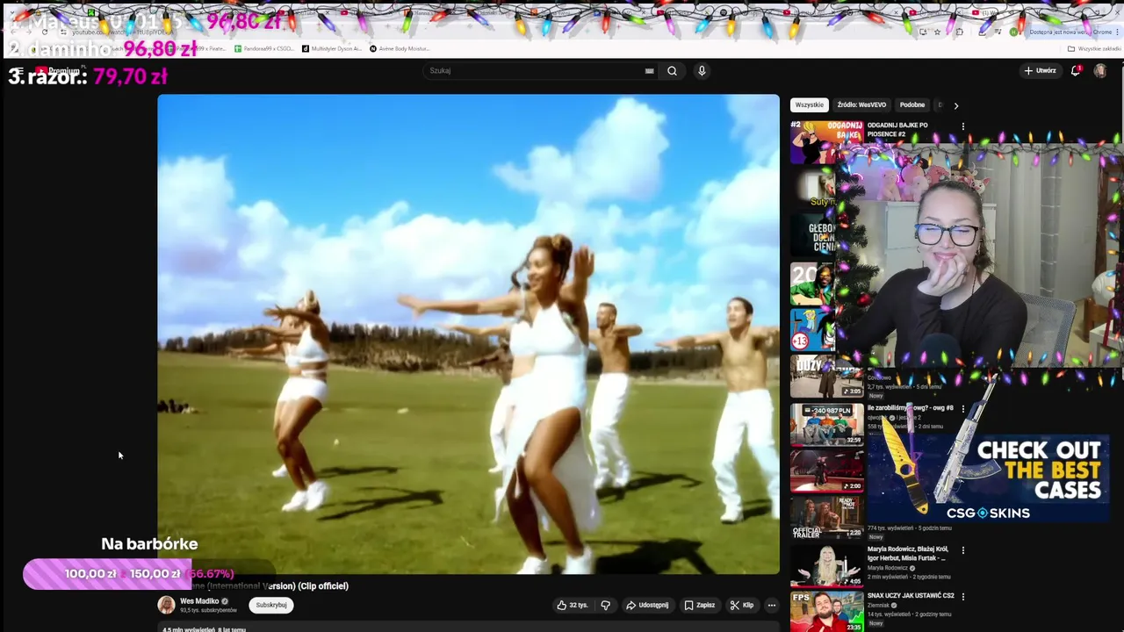Dislike the video with thumbs down

(605, 605)
